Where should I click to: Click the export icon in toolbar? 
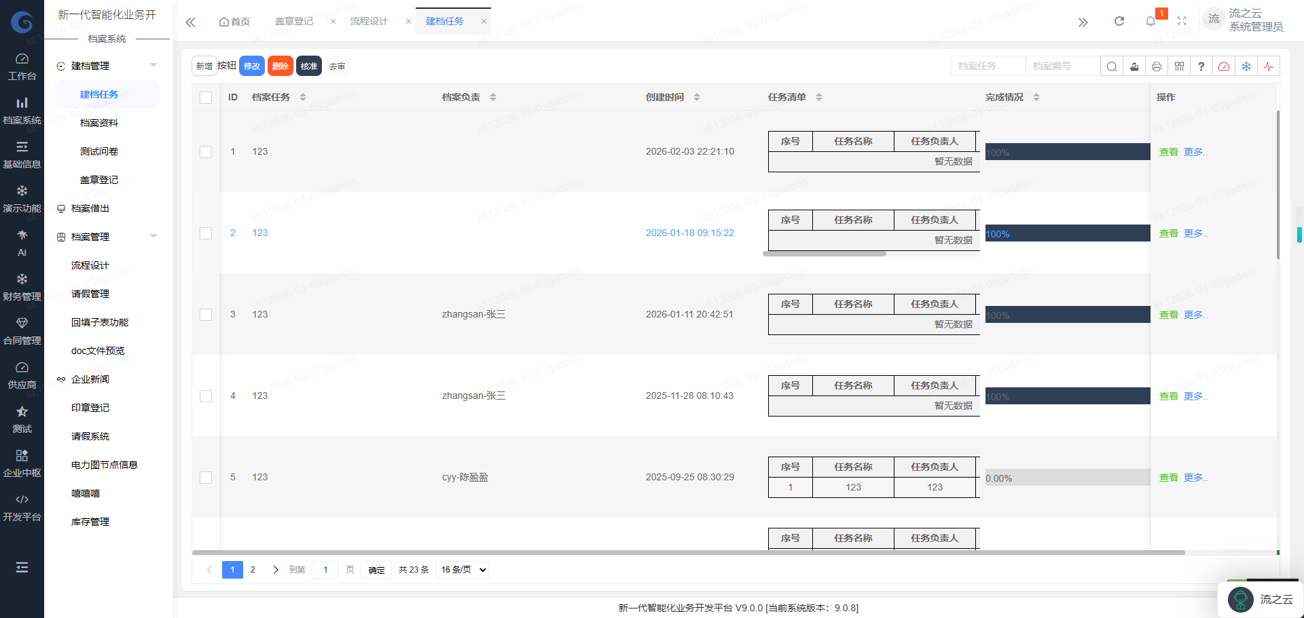coord(1134,66)
